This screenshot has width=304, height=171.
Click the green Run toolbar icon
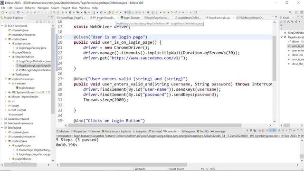[x=70, y=12]
